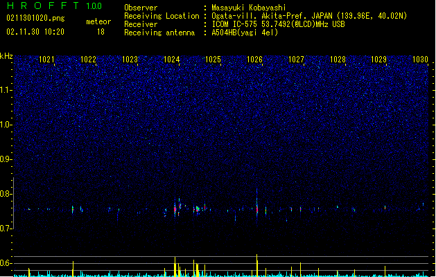Click the 0.7 kHz frequency axis label
The height and width of the screenshot is (277, 436).
[6, 229]
